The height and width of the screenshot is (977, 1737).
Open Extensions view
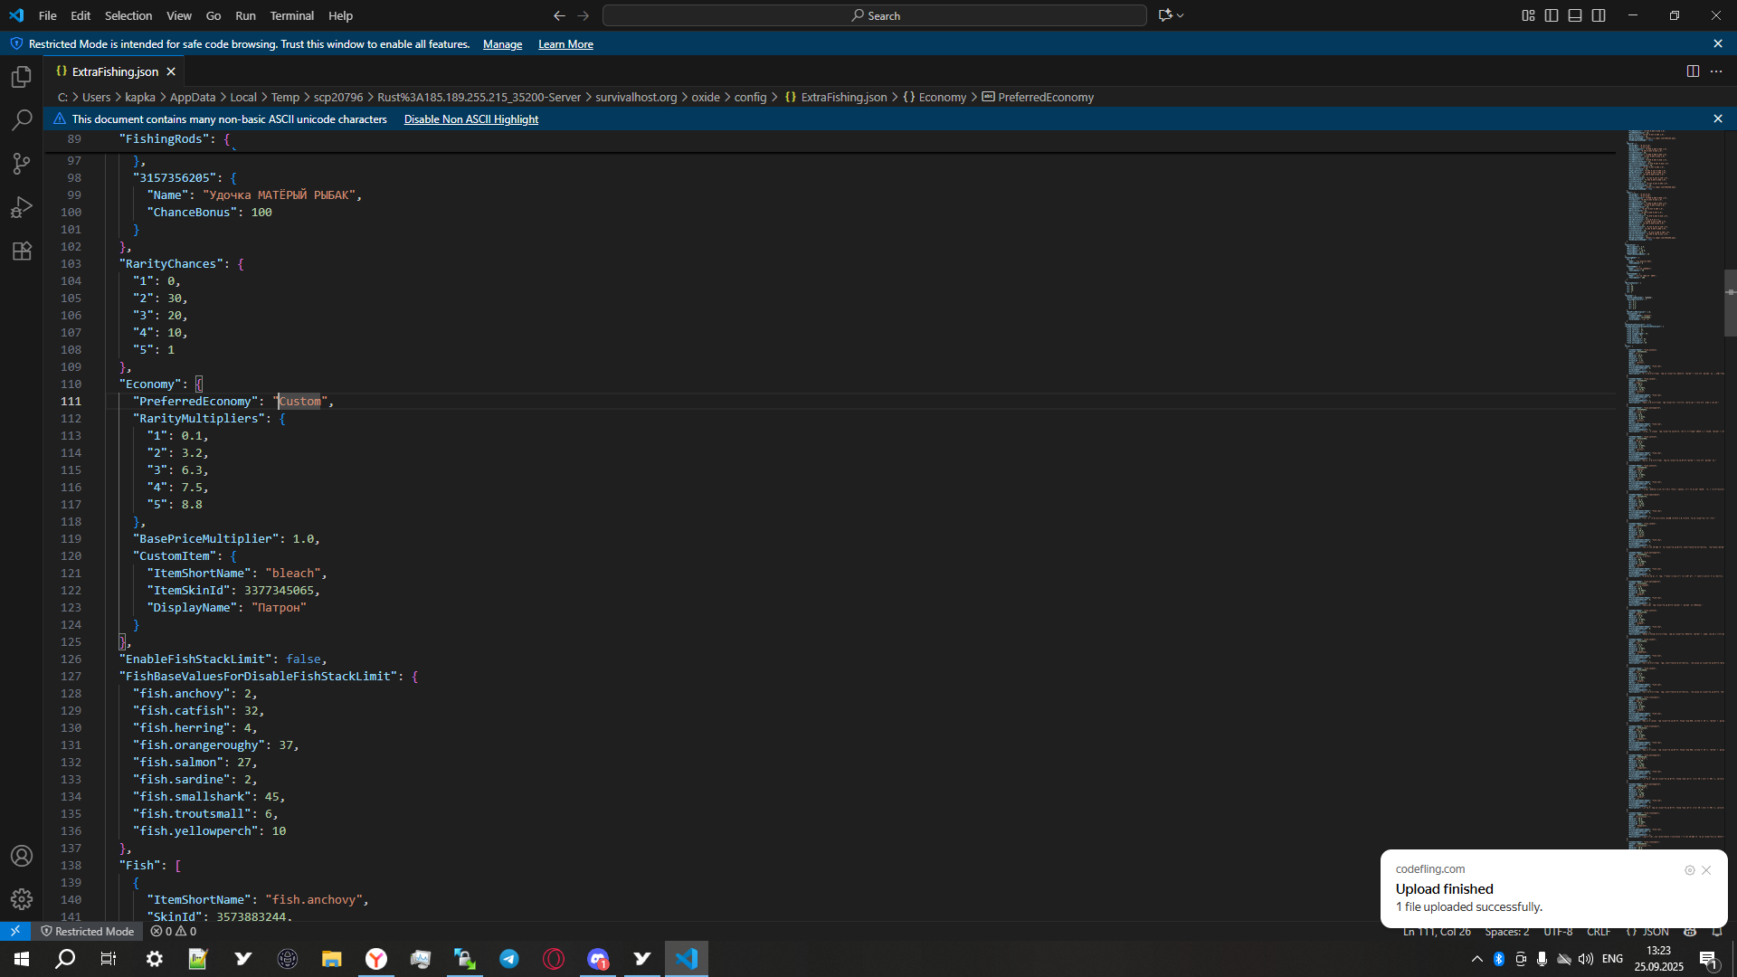(22, 251)
